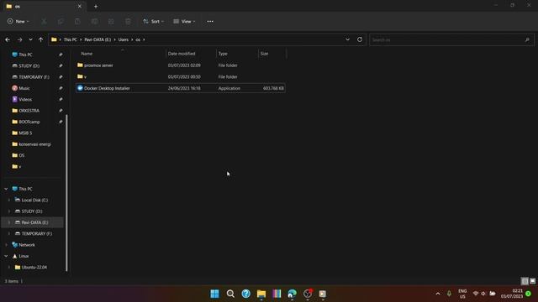The width and height of the screenshot is (538, 302).
Task: Switch to large icons view button
Action: 532,281
